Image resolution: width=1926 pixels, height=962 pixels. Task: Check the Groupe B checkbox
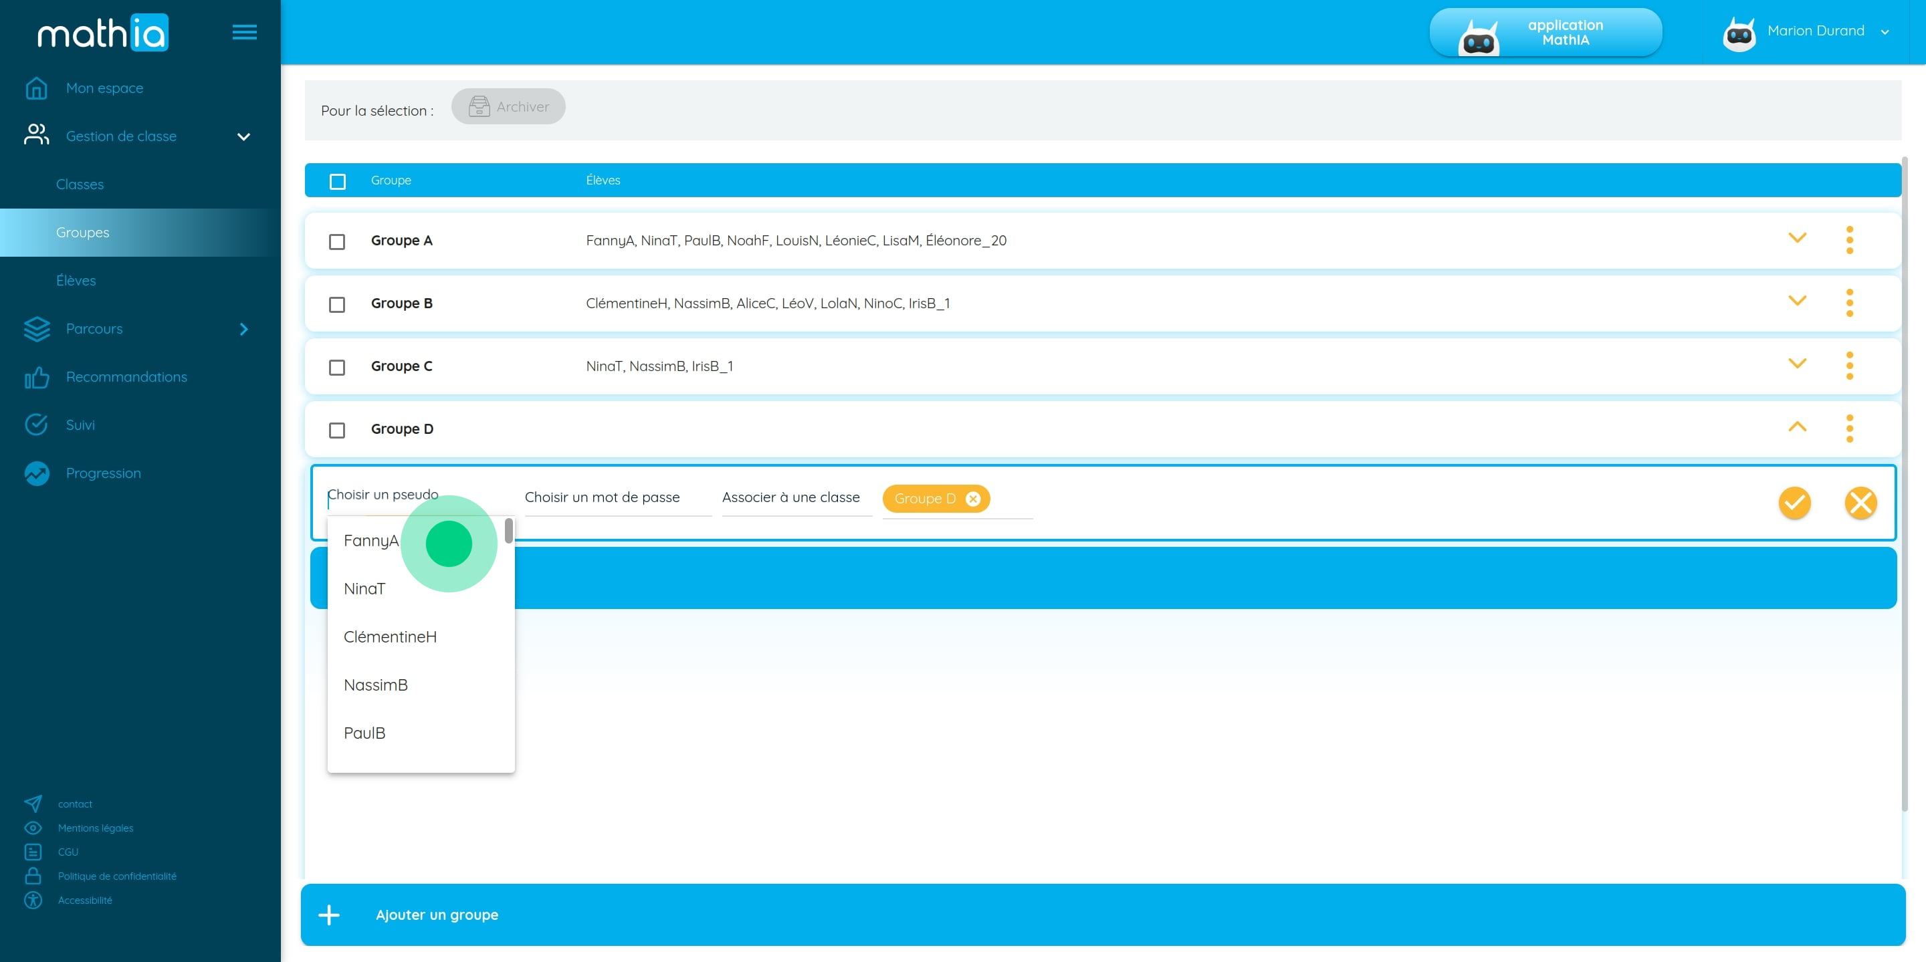[x=337, y=304]
